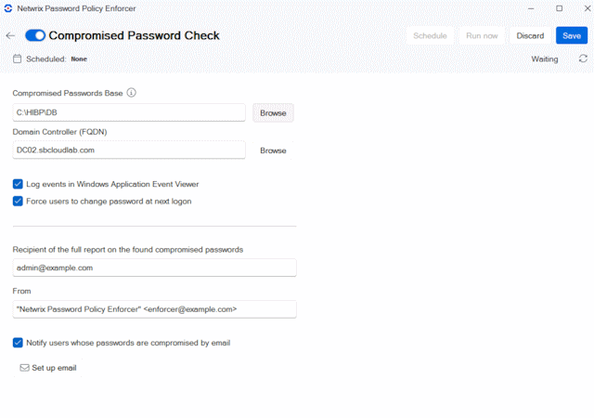594x418 pixels.
Task: Browse for a Domain Controller
Action: tap(273, 150)
